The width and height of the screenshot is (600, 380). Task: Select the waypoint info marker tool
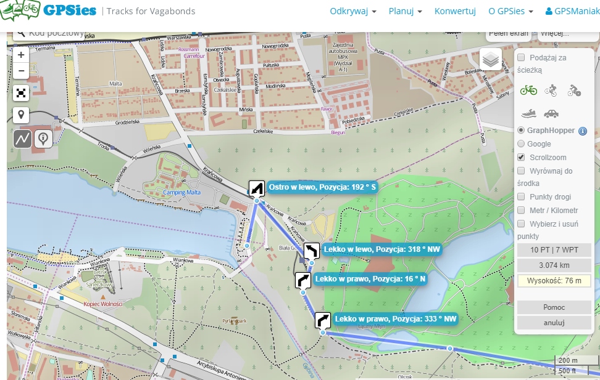click(x=43, y=139)
